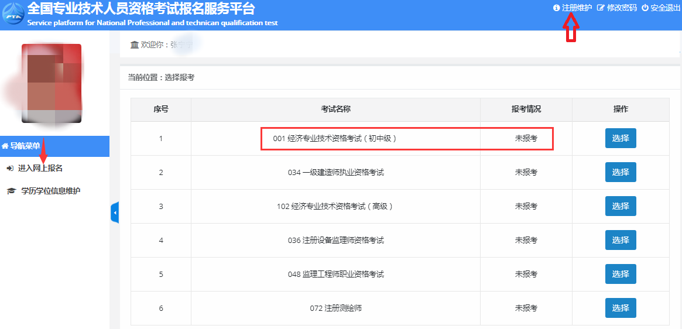Open 修改密码 to change password
The image size is (682, 329).
click(621, 8)
